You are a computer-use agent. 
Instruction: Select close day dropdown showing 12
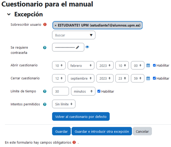click(59, 78)
